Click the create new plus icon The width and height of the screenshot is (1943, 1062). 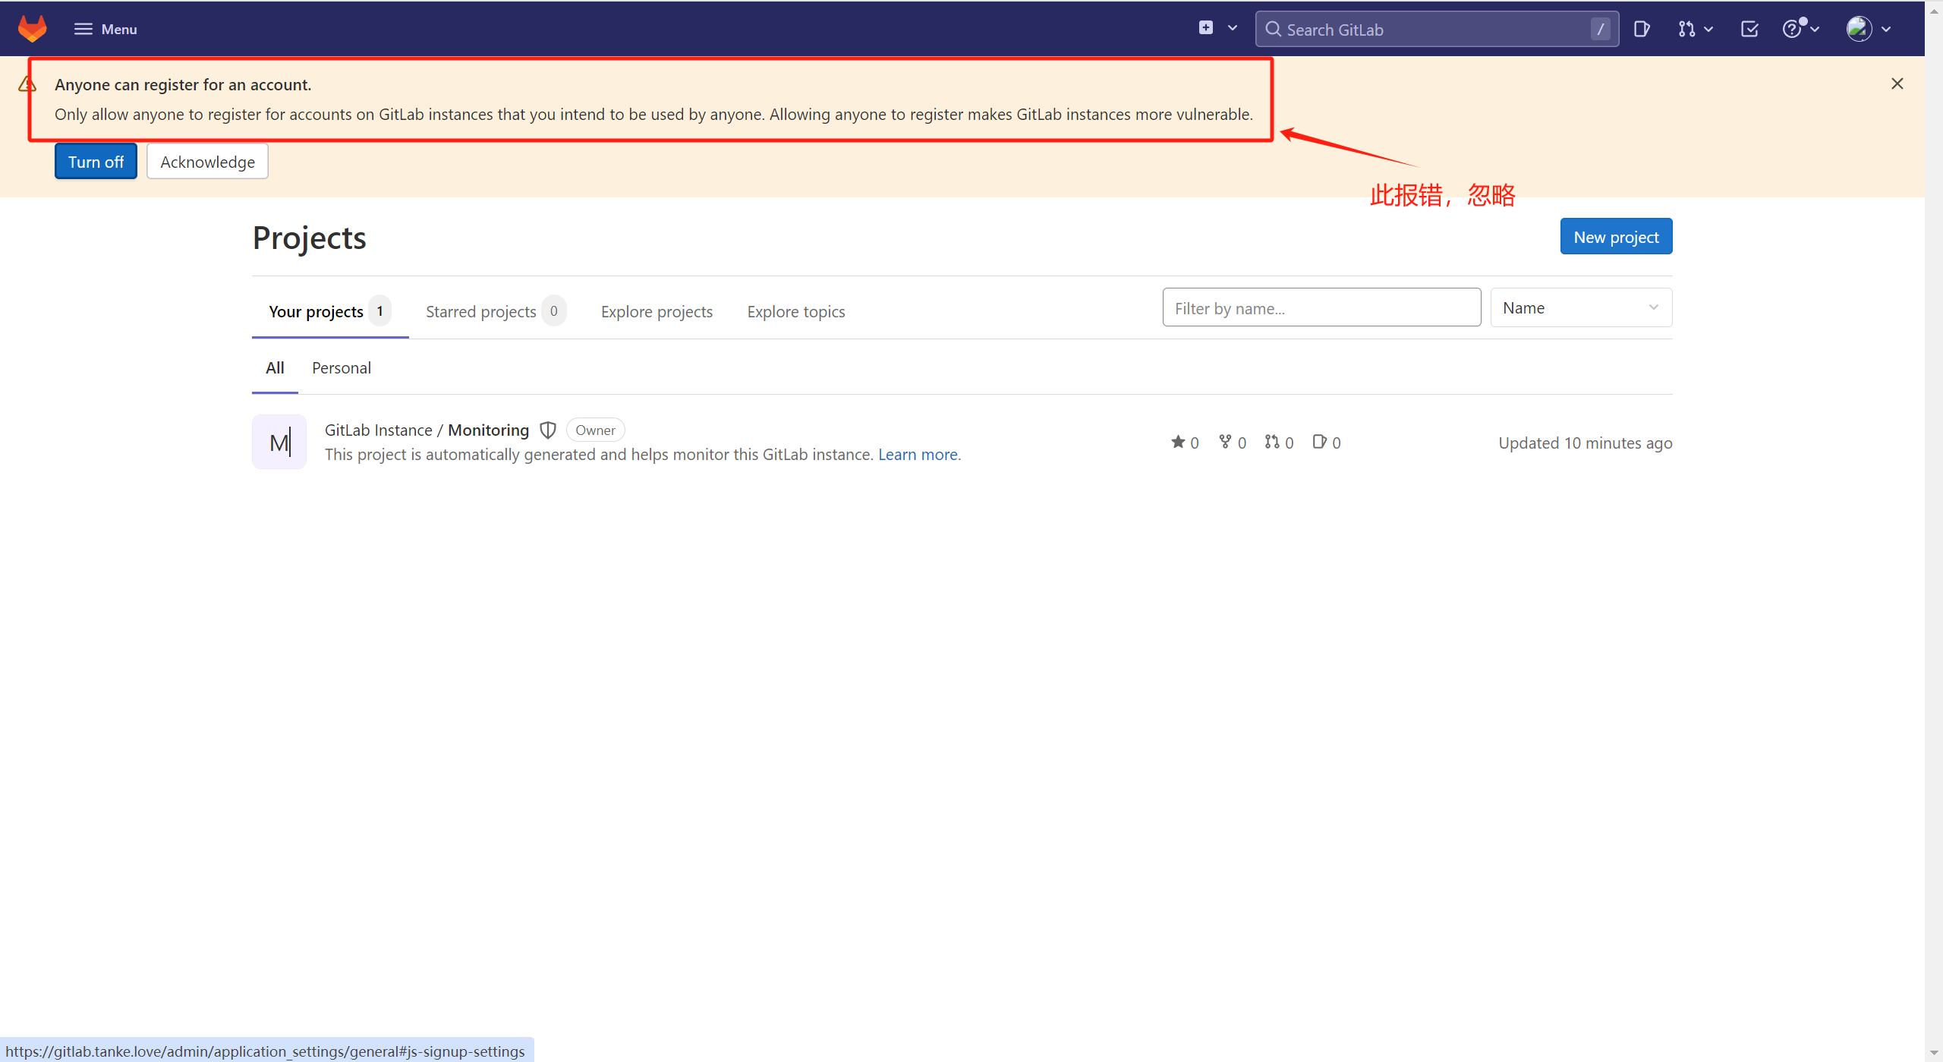(x=1206, y=28)
